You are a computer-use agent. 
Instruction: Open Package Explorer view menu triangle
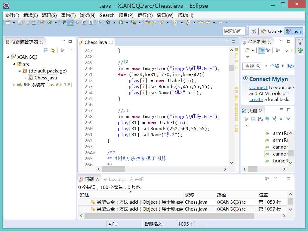[x=71, y=50]
